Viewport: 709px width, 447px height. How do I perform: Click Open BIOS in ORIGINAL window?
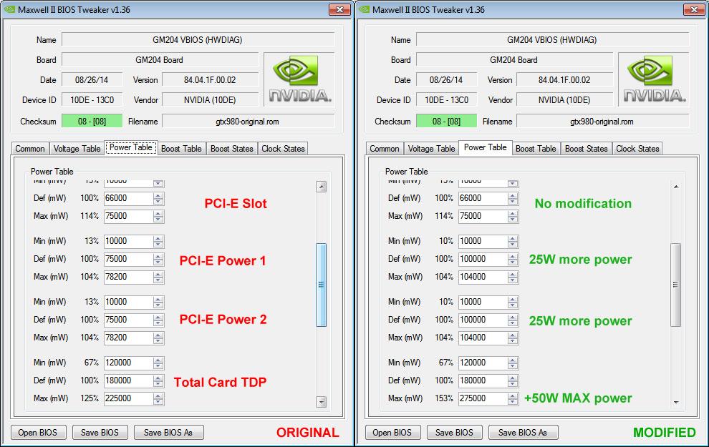pos(38,433)
